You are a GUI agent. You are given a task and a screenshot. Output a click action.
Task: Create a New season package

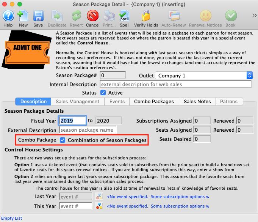[23, 16]
